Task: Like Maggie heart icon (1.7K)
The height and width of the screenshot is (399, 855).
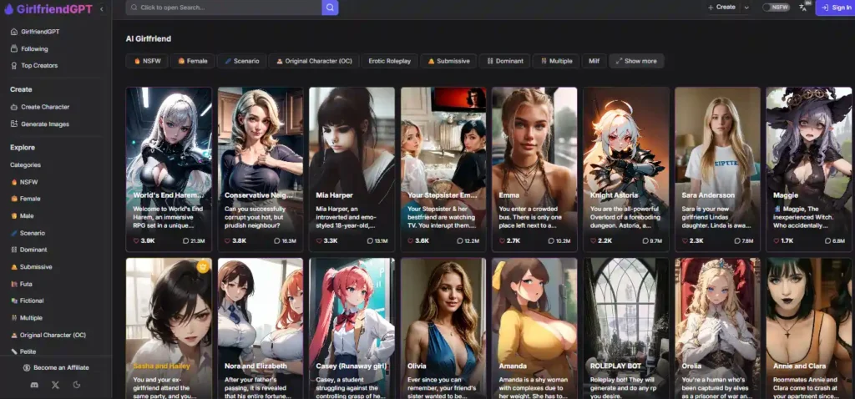Action: 777,240
